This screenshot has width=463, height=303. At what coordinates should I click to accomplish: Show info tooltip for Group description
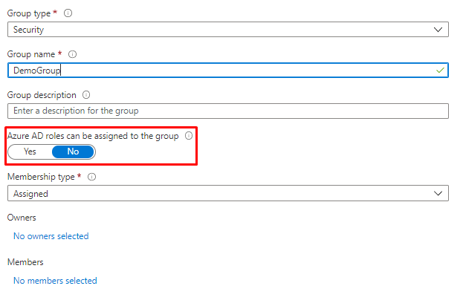[x=86, y=95]
